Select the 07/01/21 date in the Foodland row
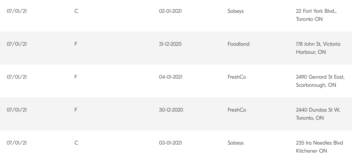The width and height of the screenshot is (352, 159). tap(17, 44)
